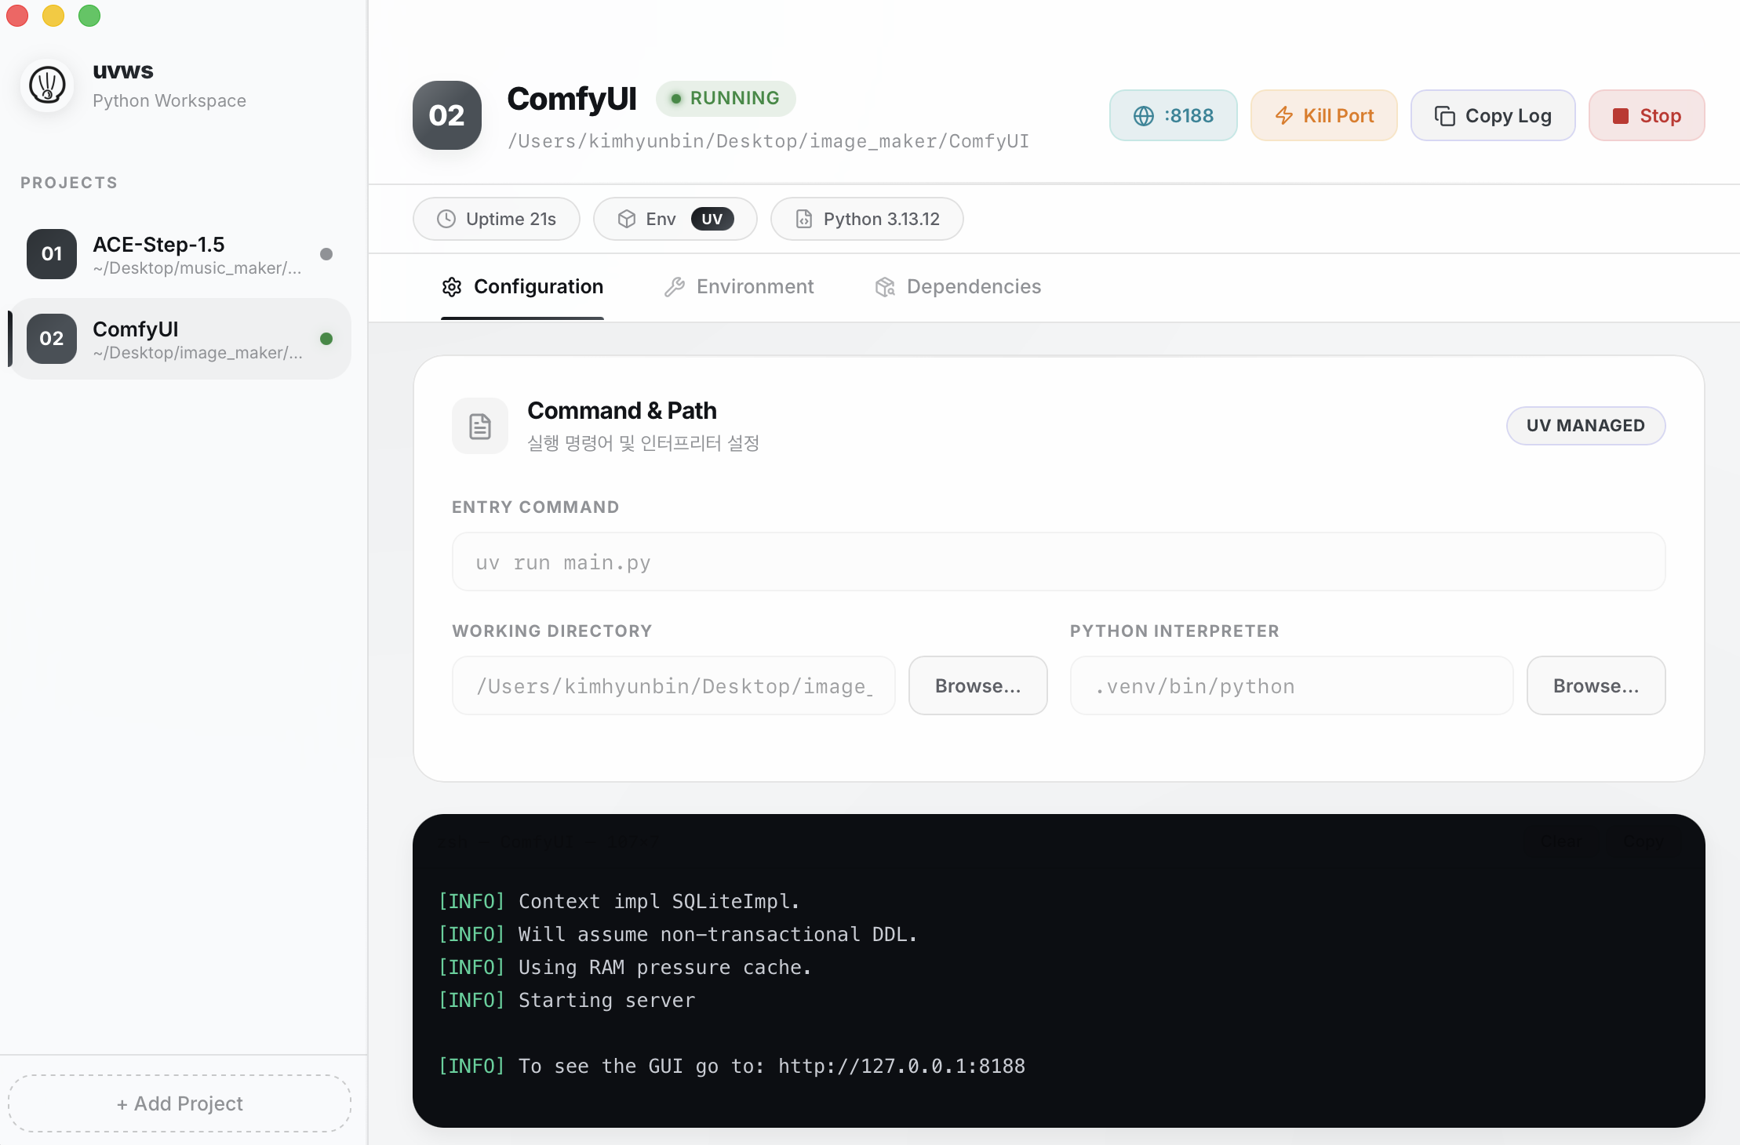Image resolution: width=1740 pixels, height=1145 pixels.
Task: Stop the running ComfyUI project
Action: pyautogui.click(x=1647, y=116)
